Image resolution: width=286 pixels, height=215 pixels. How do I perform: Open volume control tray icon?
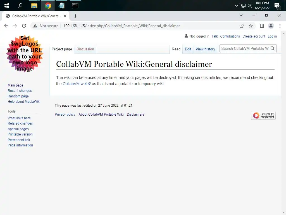pos(250,6)
